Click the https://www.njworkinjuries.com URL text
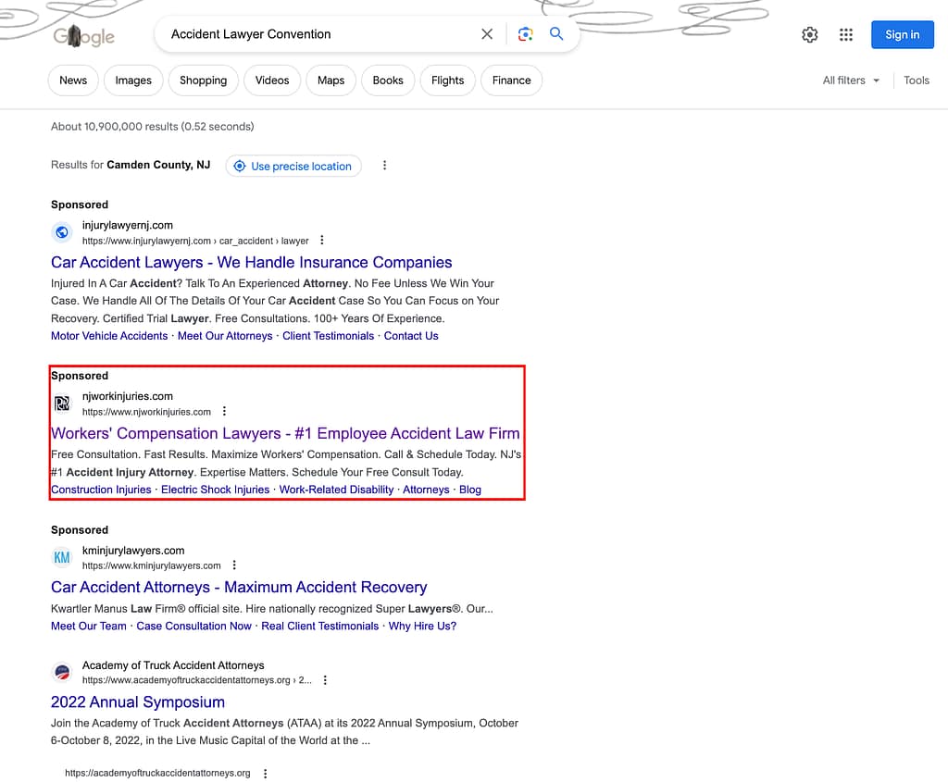Viewport: 948px width, 782px height. coord(147,412)
